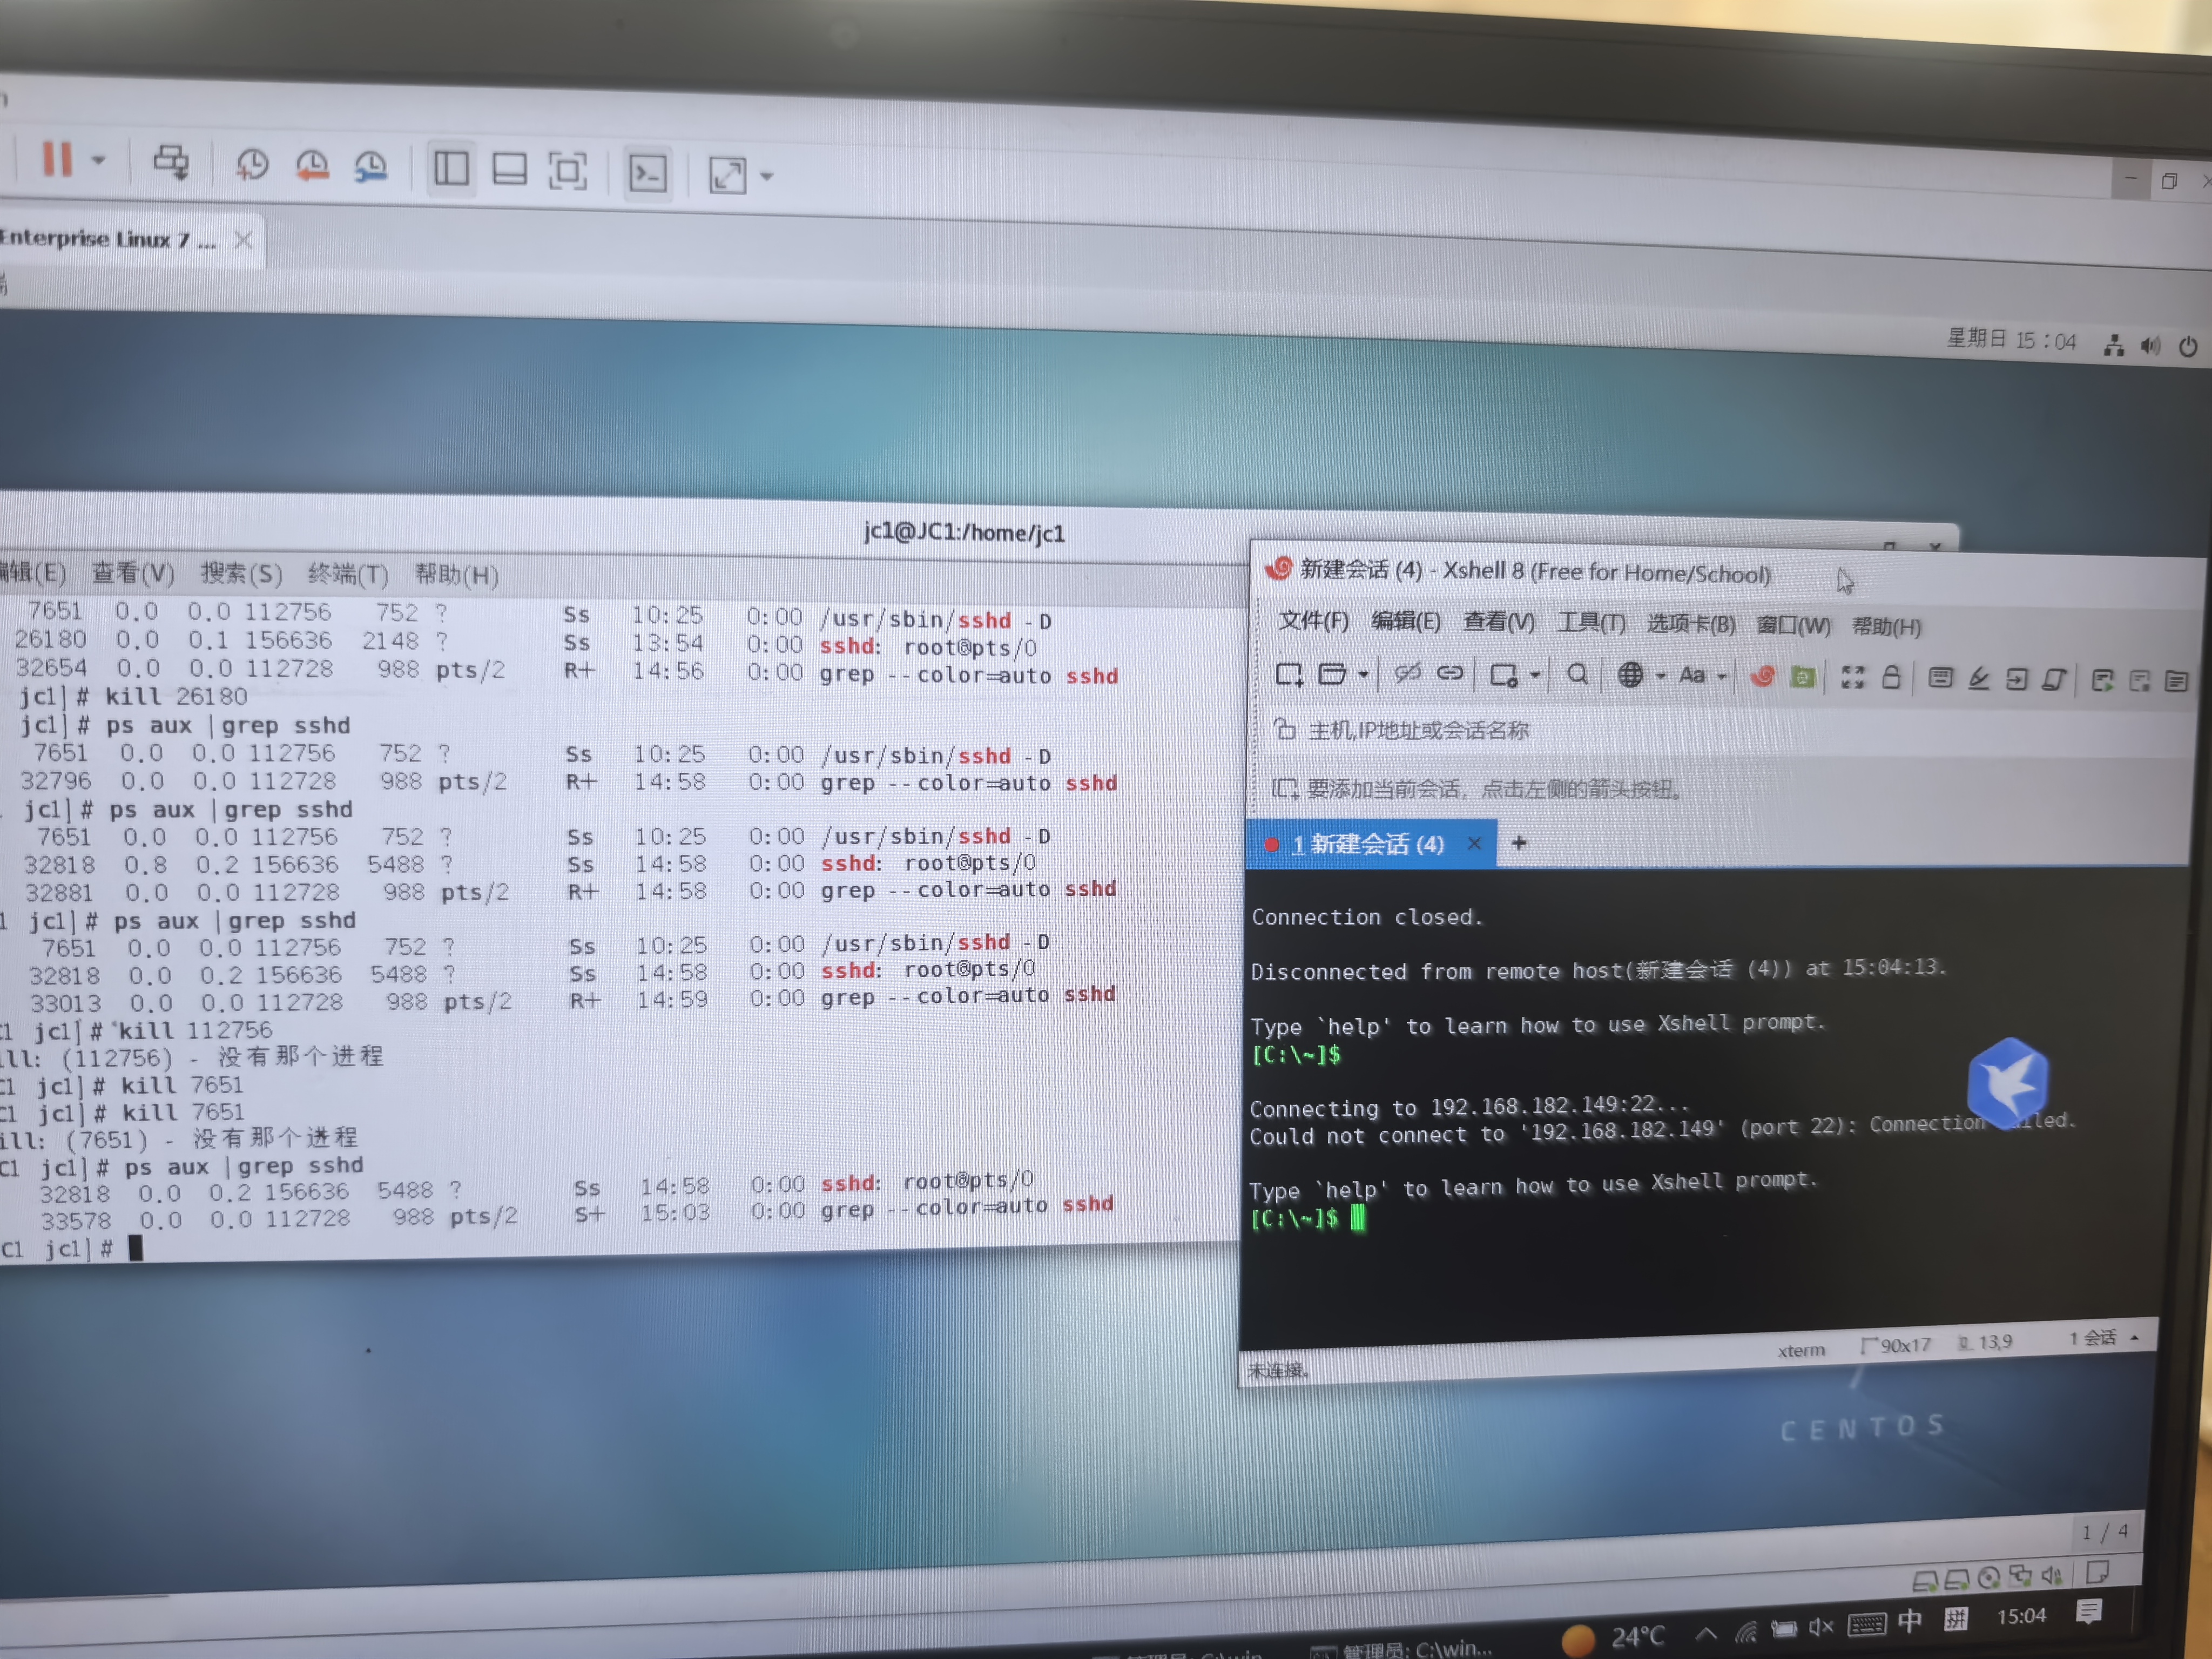Click the VMware snapshot clock icon

[x=252, y=165]
